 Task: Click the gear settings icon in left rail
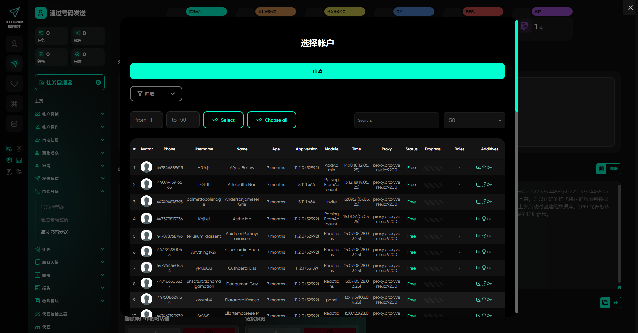(9, 160)
